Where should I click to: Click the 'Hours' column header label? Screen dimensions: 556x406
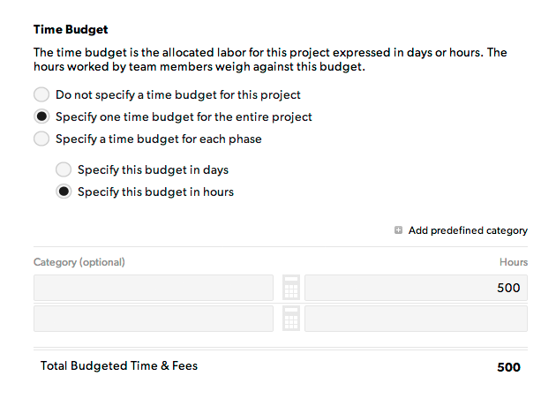click(514, 262)
